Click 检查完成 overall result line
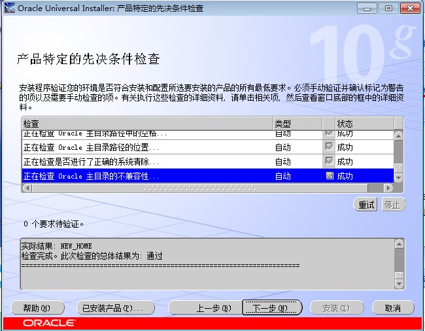This screenshot has height=331, width=425. (92, 256)
